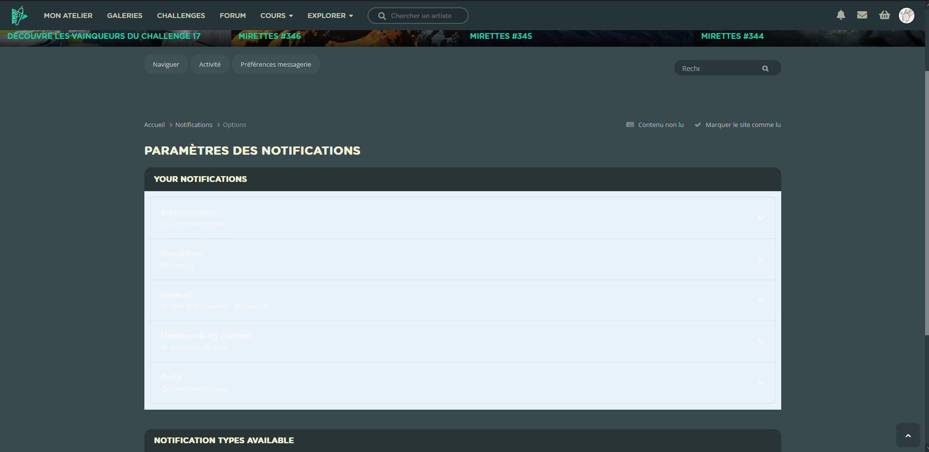Open the messages envelope icon
The height and width of the screenshot is (452, 929).
tap(862, 16)
